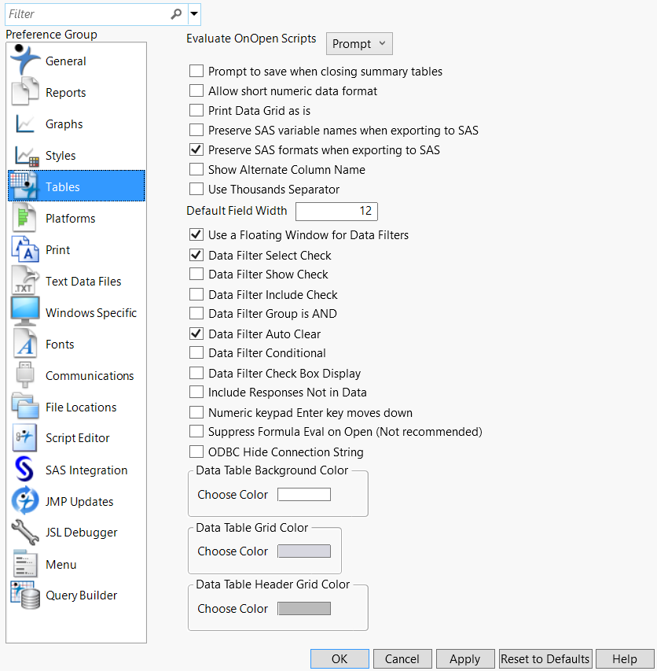The width and height of the screenshot is (657, 671).
Task: Enable Show Alternate Column Name
Action: (x=196, y=169)
